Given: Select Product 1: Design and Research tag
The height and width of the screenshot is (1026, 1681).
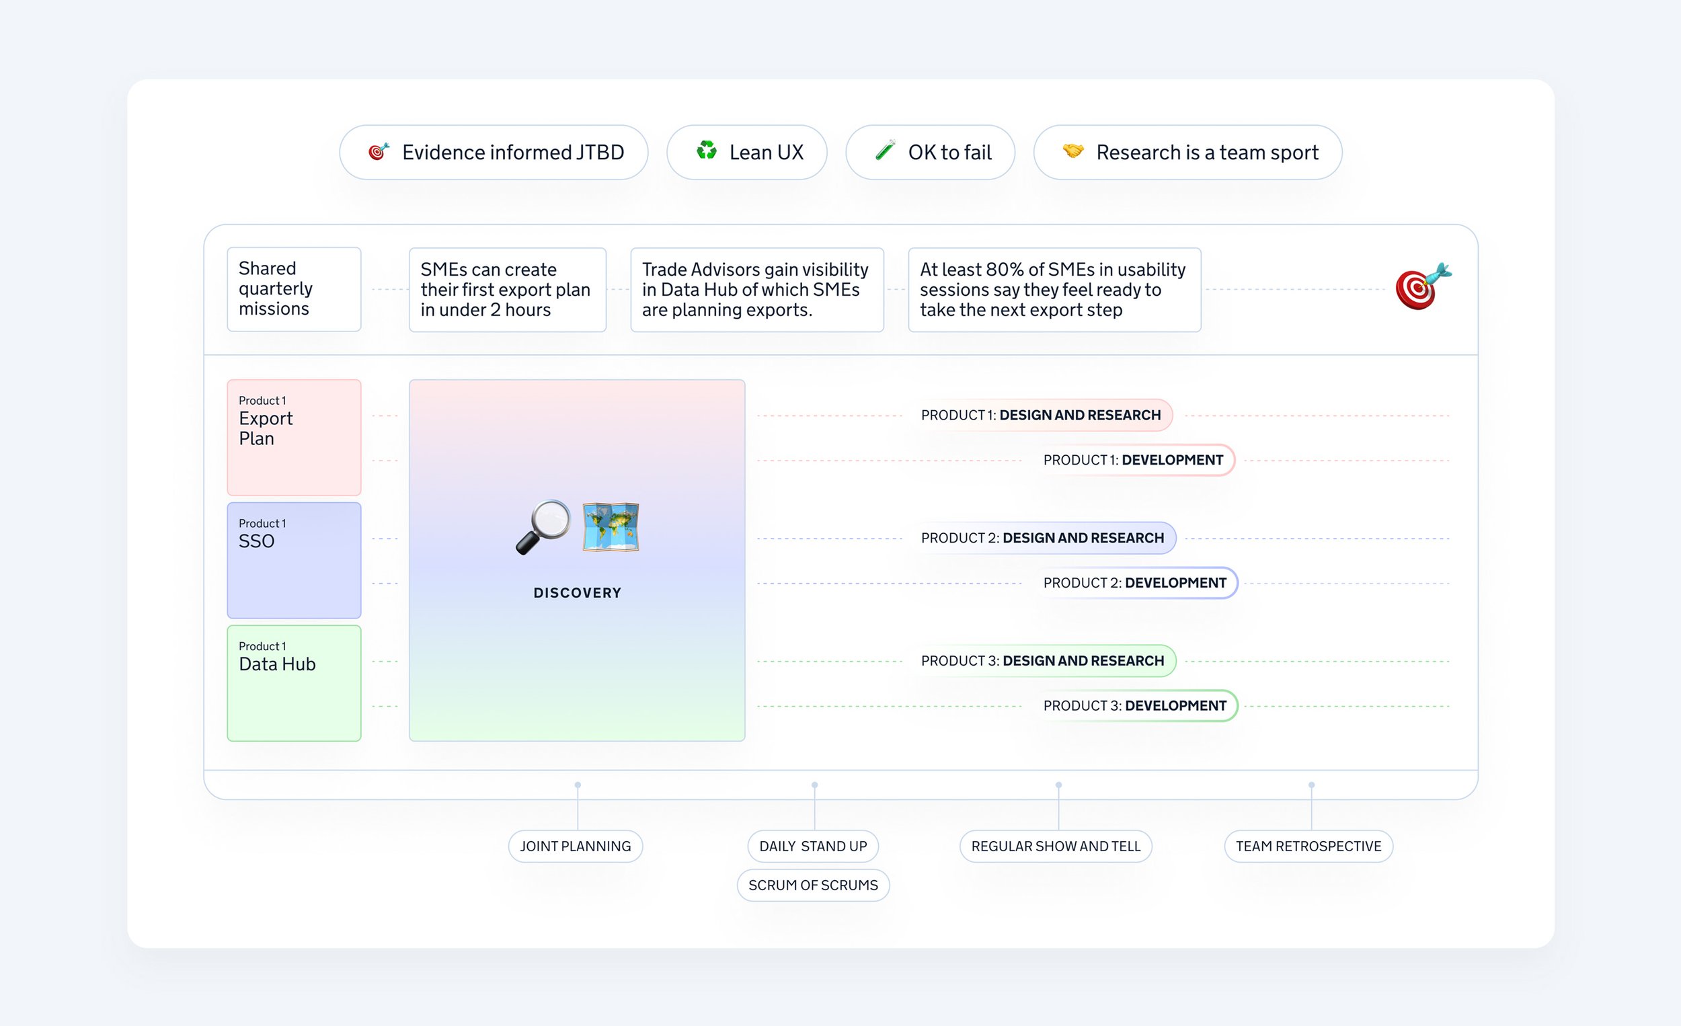Looking at the screenshot, I should click(x=1040, y=416).
